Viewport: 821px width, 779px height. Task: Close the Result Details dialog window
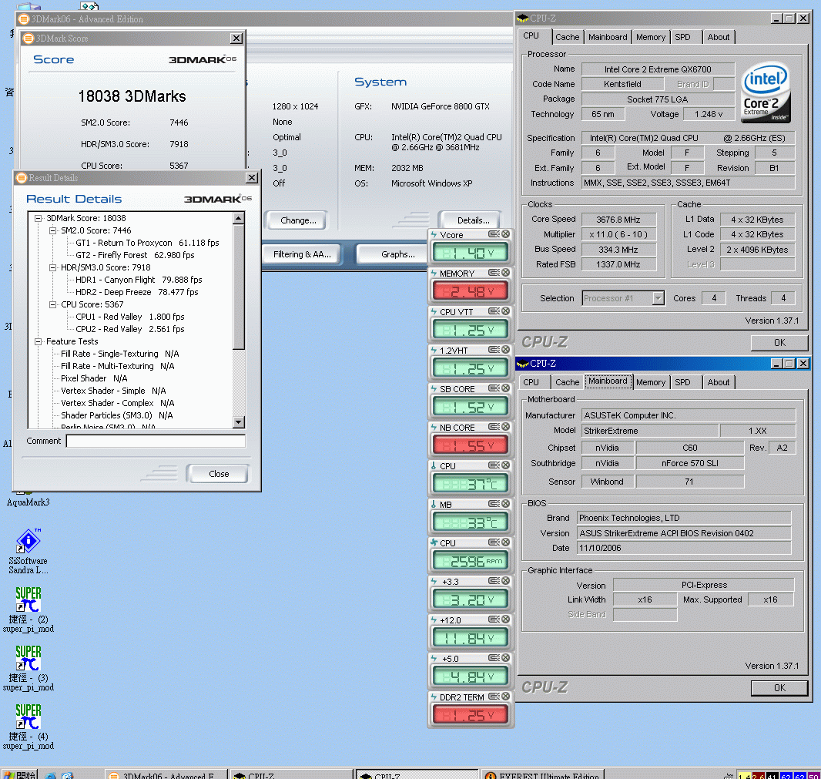(252, 177)
